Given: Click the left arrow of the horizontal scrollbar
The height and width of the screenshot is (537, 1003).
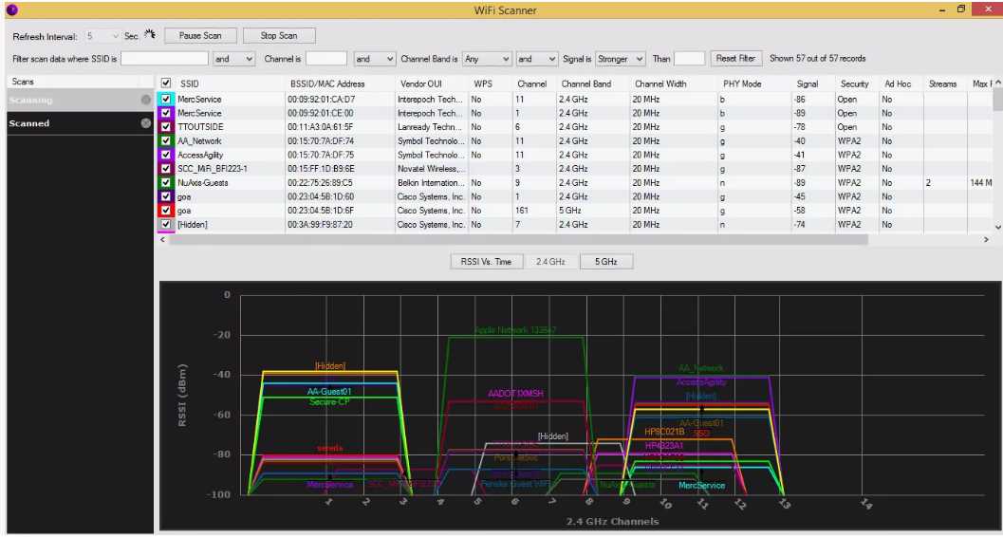Looking at the screenshot, I should 162,241.
